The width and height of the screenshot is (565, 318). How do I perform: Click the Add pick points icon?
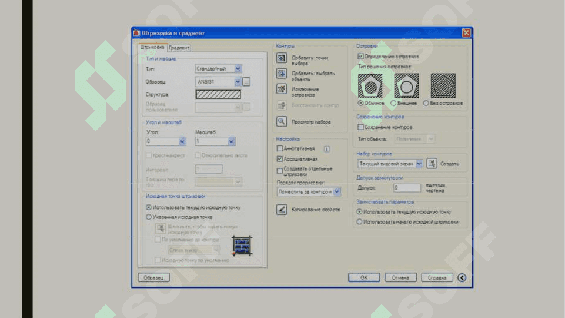click(282, 58)
